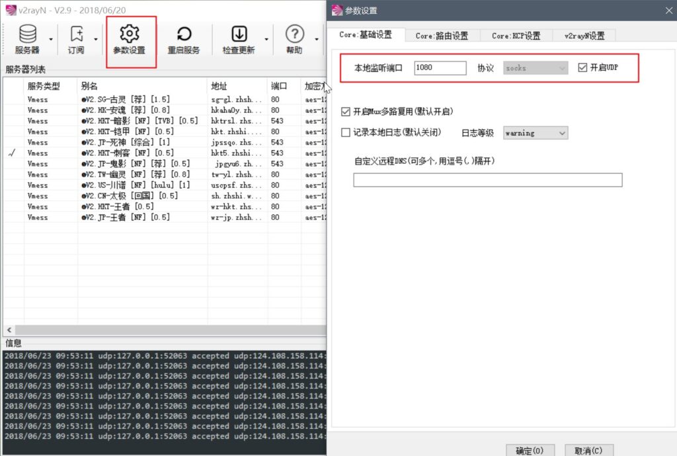Click the 别名 column header
Viewport: 677px width, 456px height.
point(142,86)
